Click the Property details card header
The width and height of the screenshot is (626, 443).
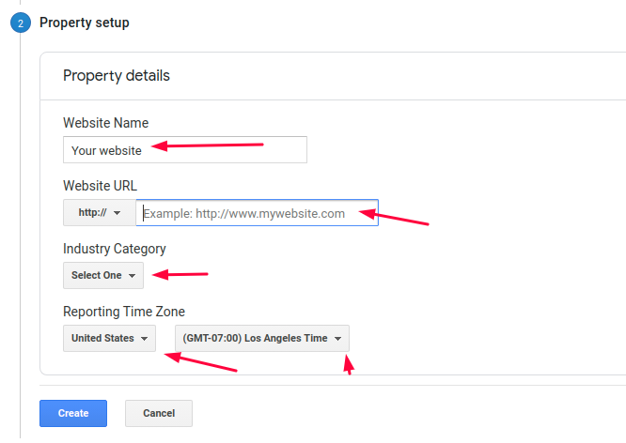click(117, 75)
